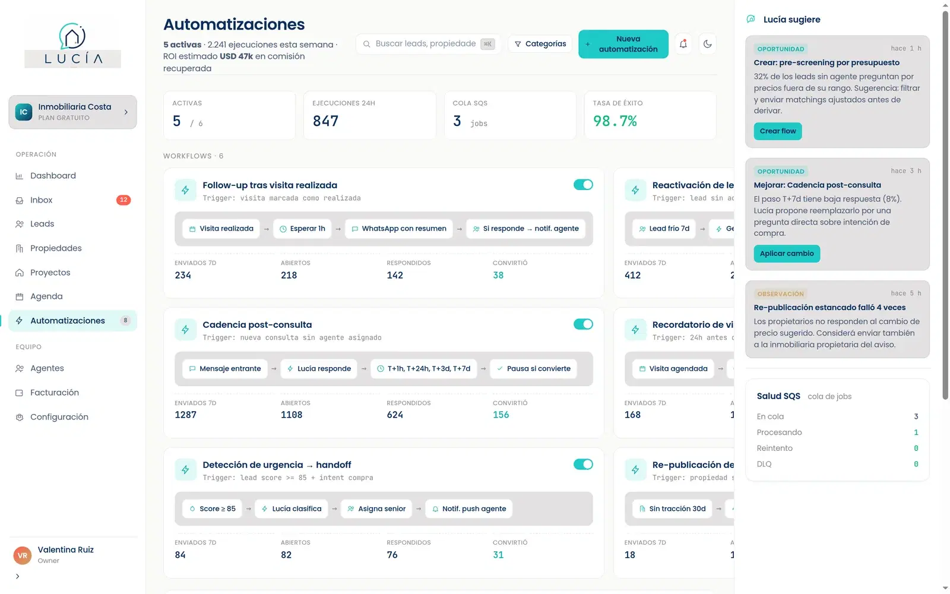Click the right panel vertical scrollbar
The image size is (950, 594).
click(945, 205)
